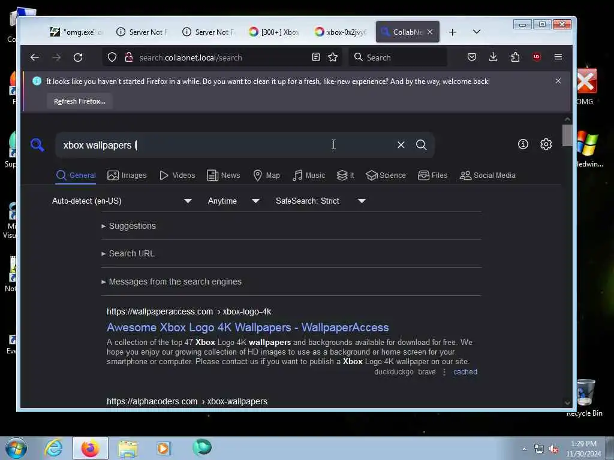Switch to the Social Media category
This screenshot has width=614, height=460.
click(487, 175)
